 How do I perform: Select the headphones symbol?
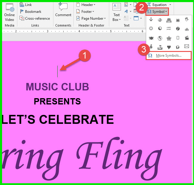[178, 47]
